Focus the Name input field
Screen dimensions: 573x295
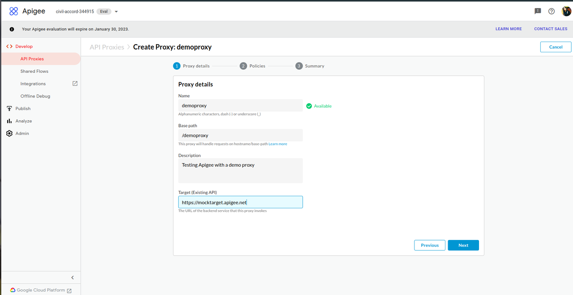(x=240, y=105)
